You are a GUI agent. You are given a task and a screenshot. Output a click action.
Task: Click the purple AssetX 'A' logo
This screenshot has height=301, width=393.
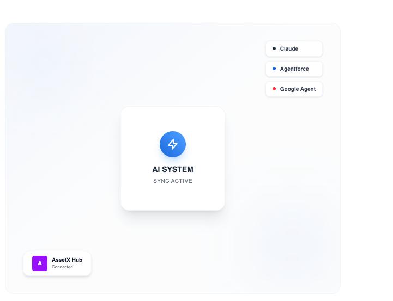40,263
